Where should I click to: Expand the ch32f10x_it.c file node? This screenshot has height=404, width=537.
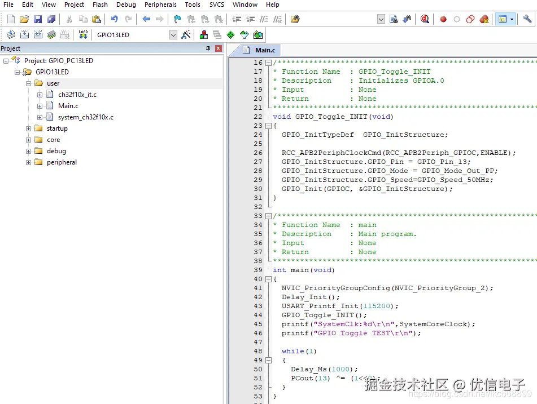[40, 95]
